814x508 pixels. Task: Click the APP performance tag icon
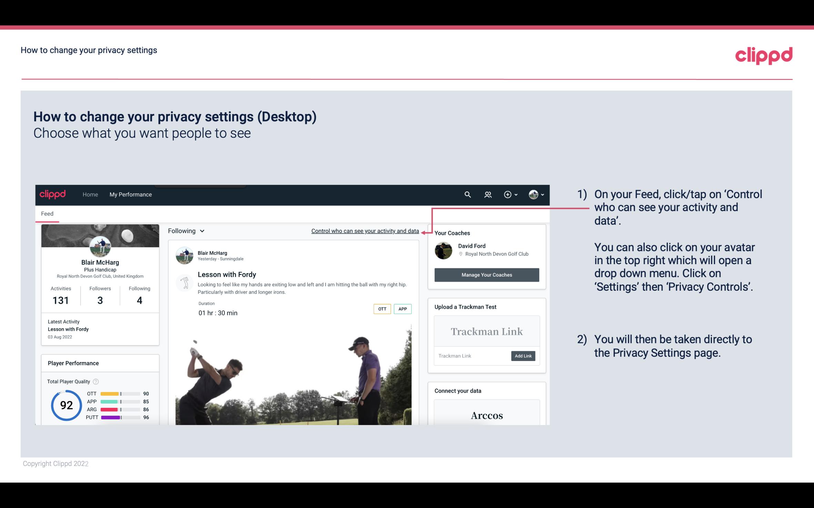click(x=403, y=309)
